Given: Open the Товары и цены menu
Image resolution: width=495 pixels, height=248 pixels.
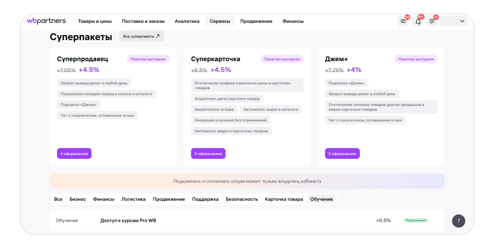Looking at the screenshot, I should (95, 21).
